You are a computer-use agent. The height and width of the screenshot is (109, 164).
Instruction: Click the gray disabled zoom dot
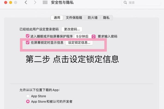coord(16,2)
